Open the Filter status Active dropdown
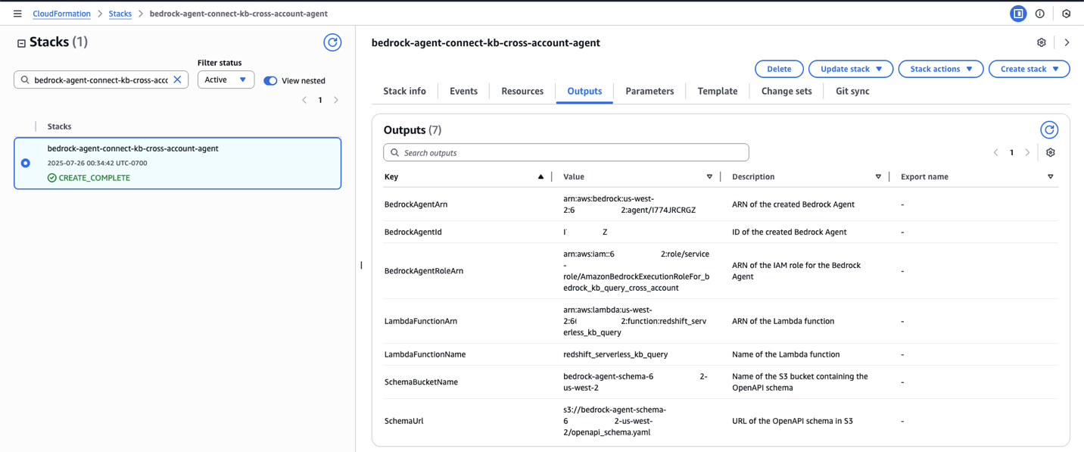This screenshot has height=452, width=1084. click(226, 79)
